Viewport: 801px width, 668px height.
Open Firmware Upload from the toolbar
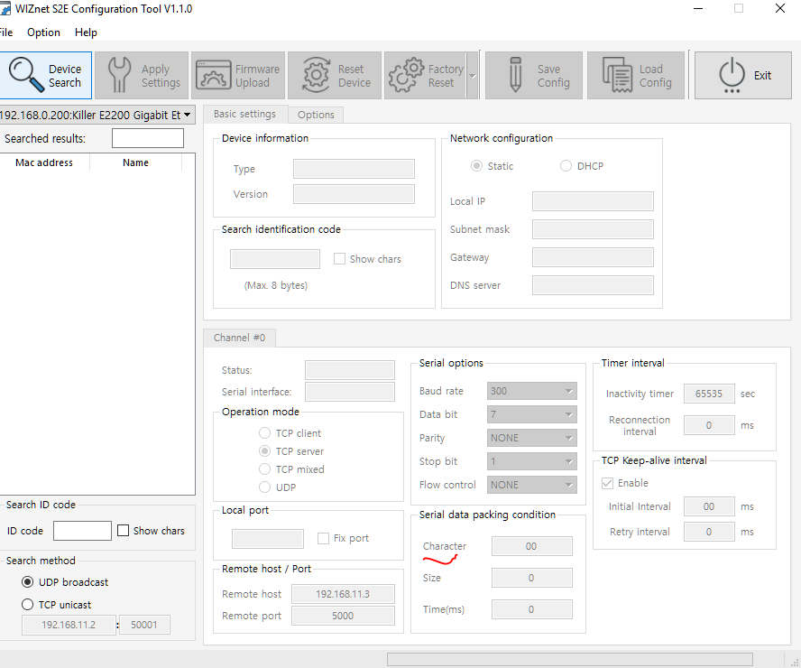pyautogui.click(x=238, y=75)
